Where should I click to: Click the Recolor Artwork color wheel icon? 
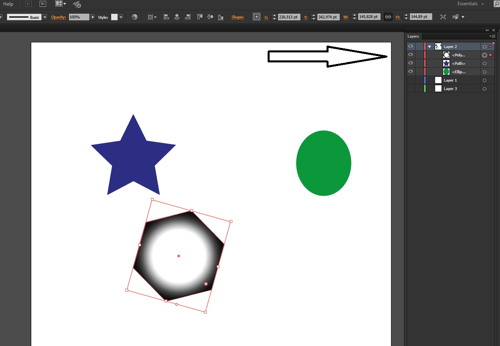pyautogui.click(x=135, y=17)
